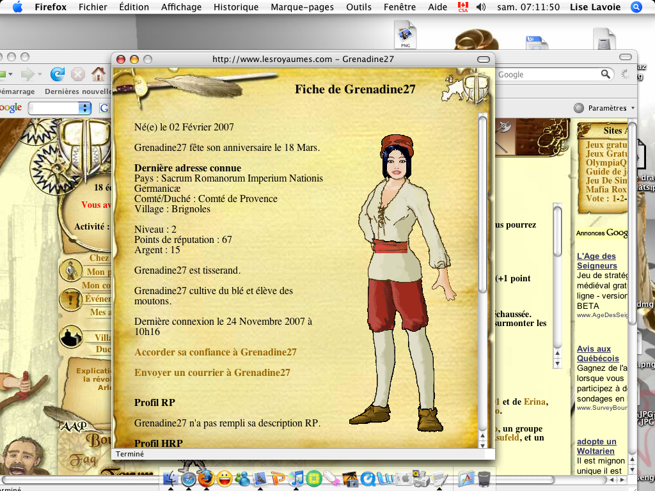Open the Affichage menu
The image size is (655, 491).
coord(181,7)
